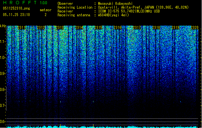
Task: Click the 1.1 kHz frequency axis label
Action: [3, 42]
